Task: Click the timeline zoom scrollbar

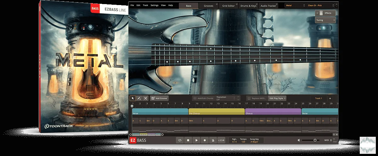Action: coord(147,135)
